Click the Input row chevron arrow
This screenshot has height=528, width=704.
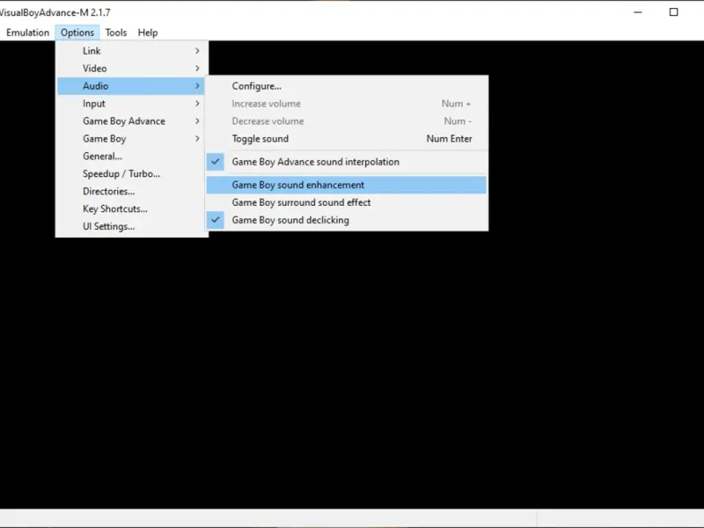click(x=197, y=103)
